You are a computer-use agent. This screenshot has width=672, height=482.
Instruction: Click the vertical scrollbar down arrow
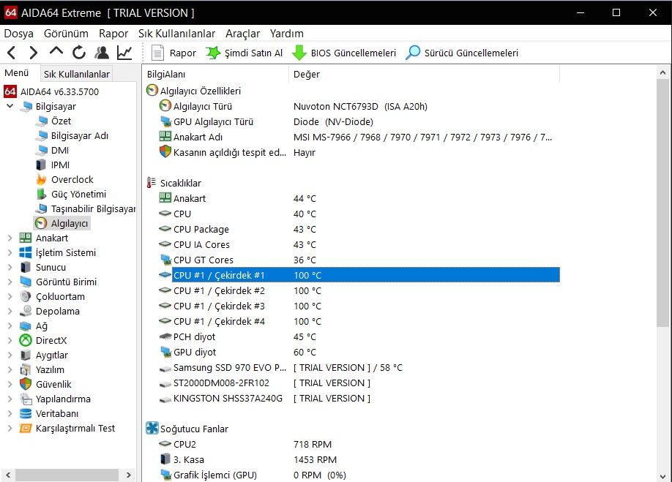[663, 475]
